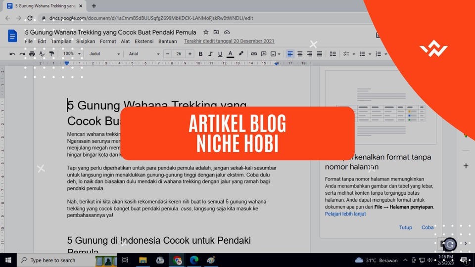Set alignment to Center align
Image resolution: width=475 pixels, height=267 pixels.
[x=300, y=54]
